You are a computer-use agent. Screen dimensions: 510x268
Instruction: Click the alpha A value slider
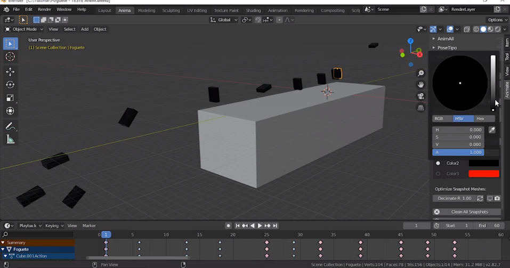(458, 152)
